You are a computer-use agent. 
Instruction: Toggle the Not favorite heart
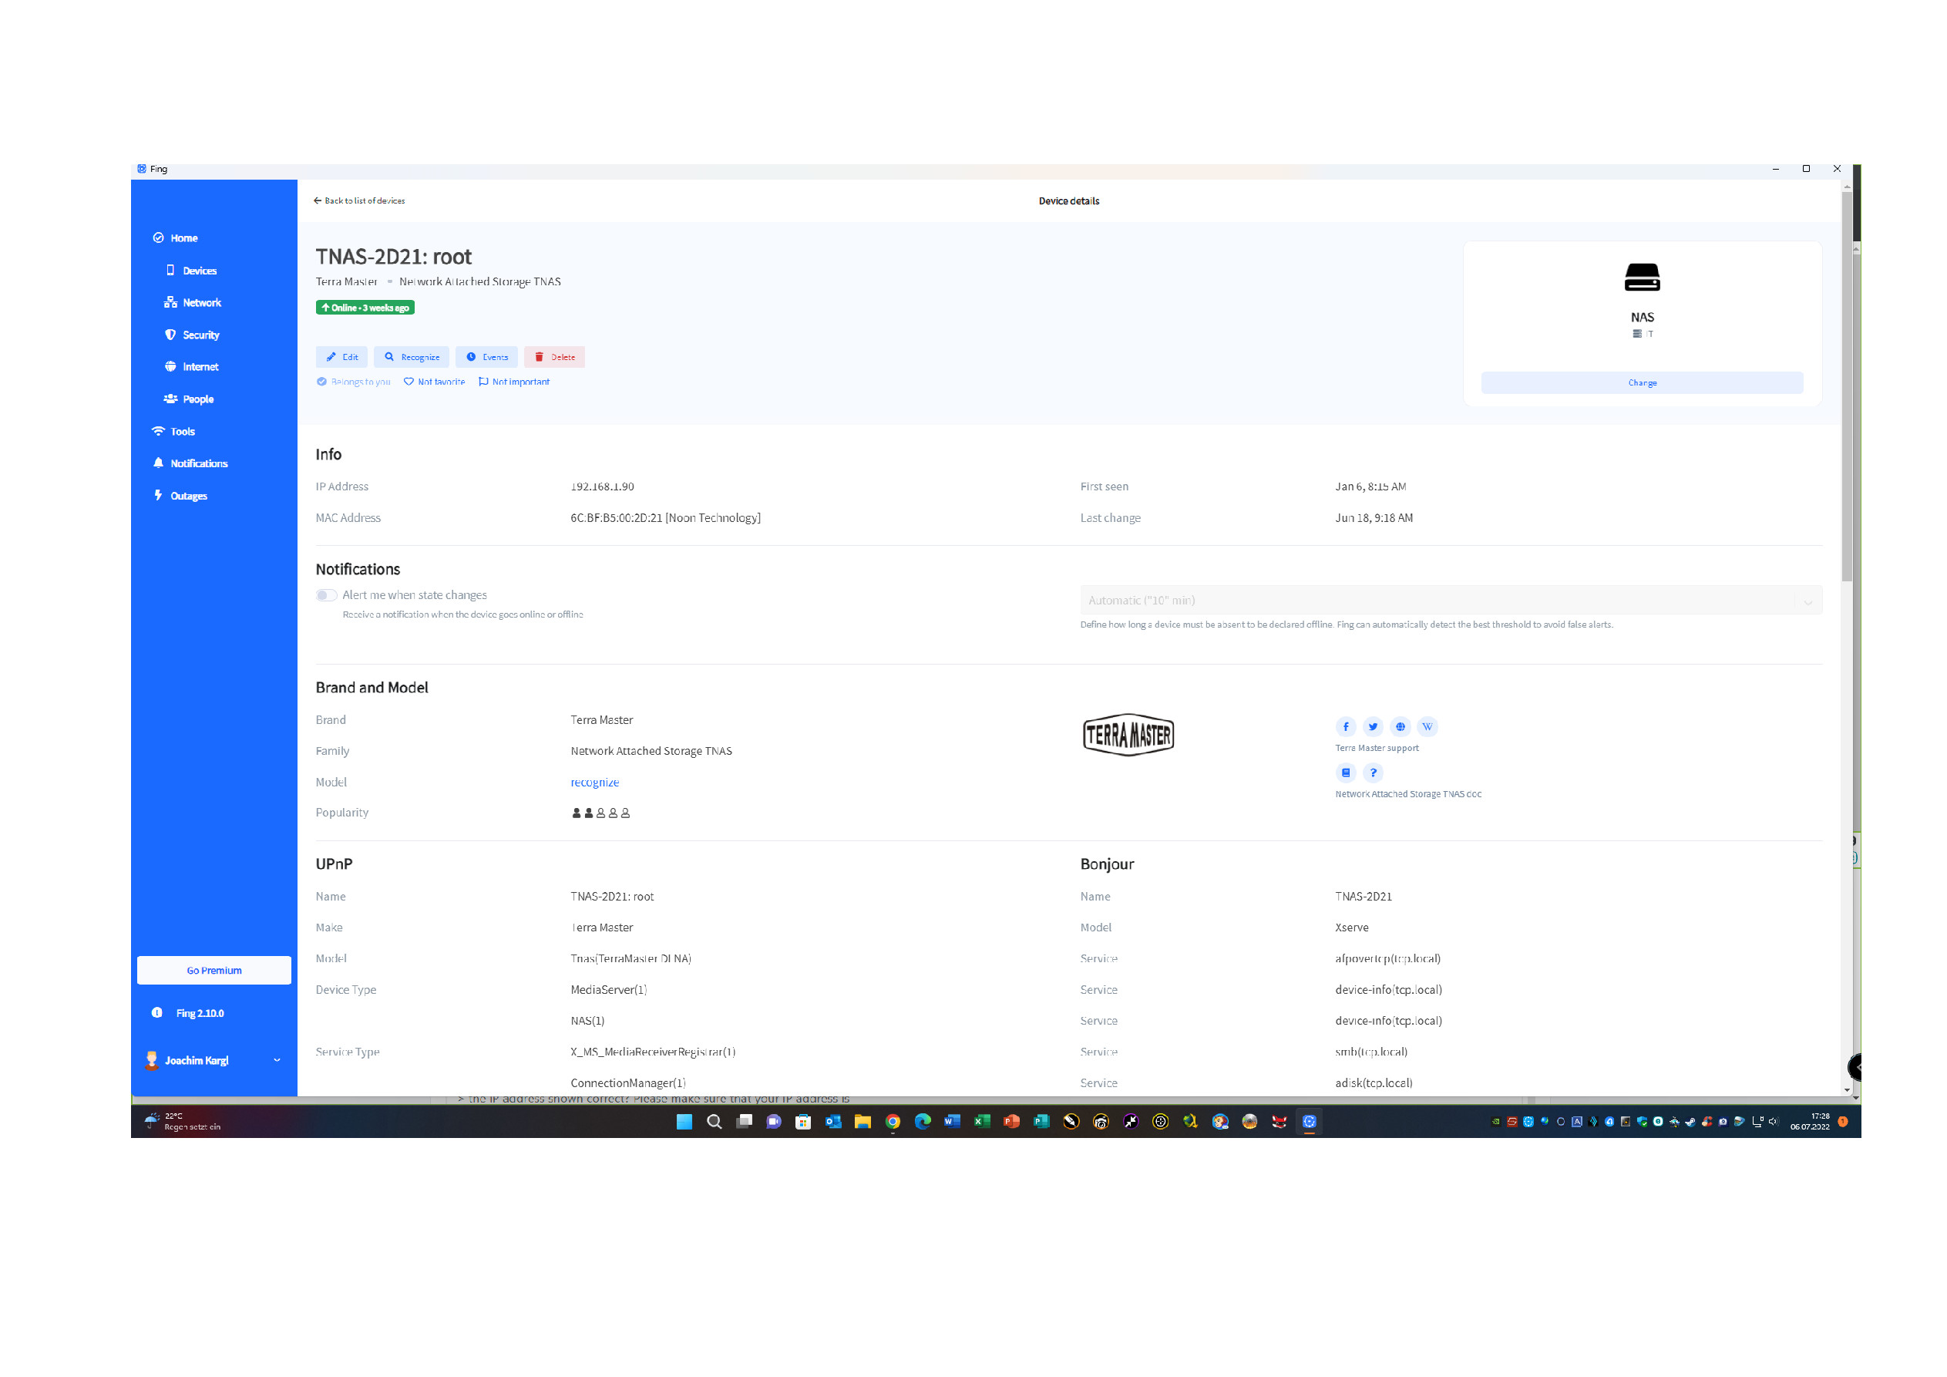click(434, 382)
